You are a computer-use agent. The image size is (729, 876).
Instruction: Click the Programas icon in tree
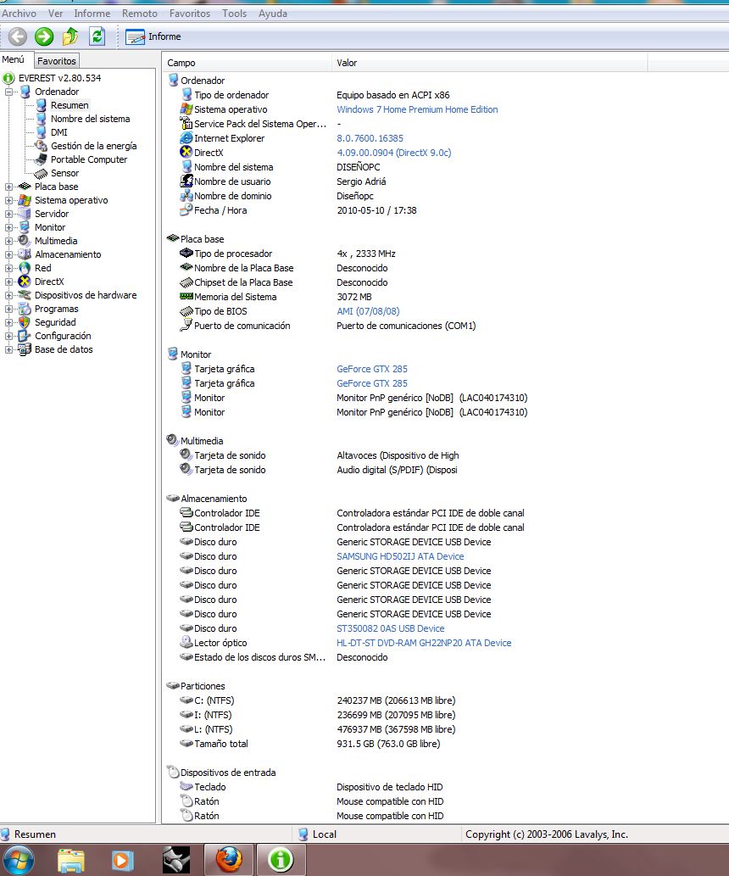coord(24,309)
